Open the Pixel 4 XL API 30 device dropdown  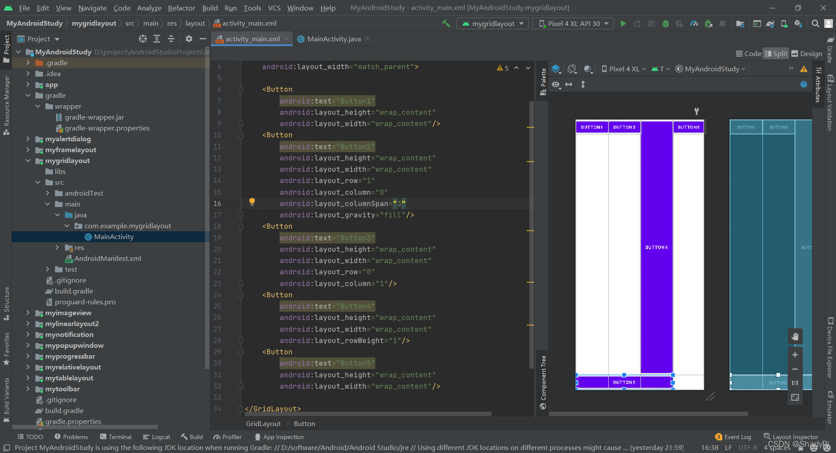[x=573, y=23]
